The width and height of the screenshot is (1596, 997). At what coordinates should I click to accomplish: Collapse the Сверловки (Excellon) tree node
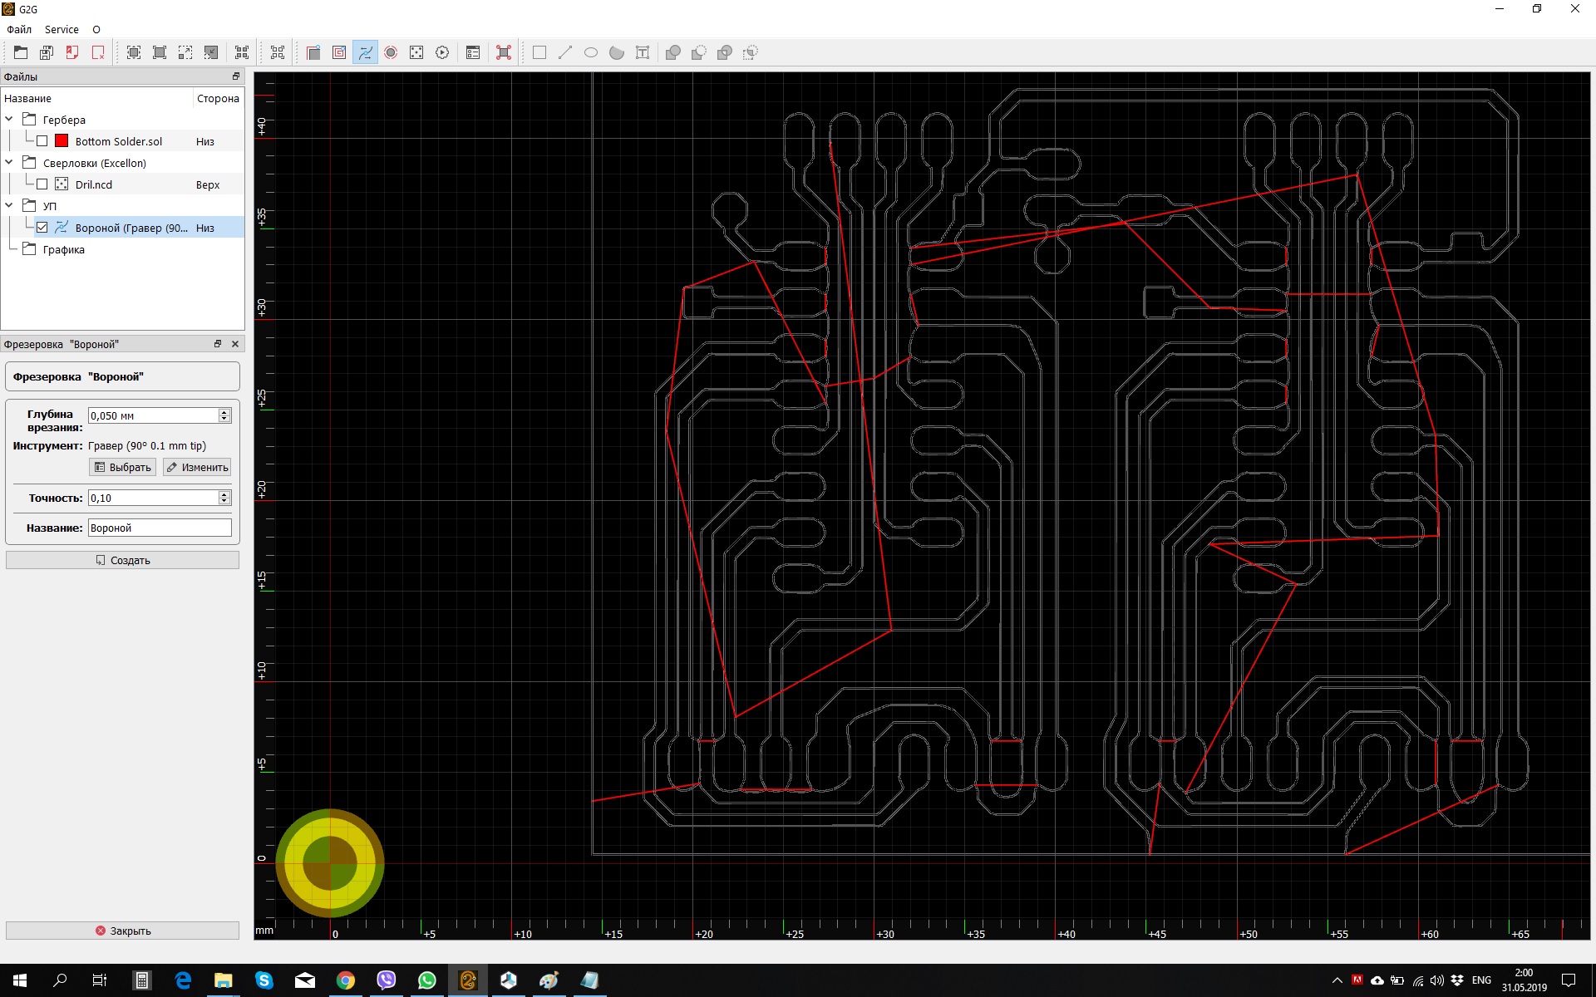point(9,163)
